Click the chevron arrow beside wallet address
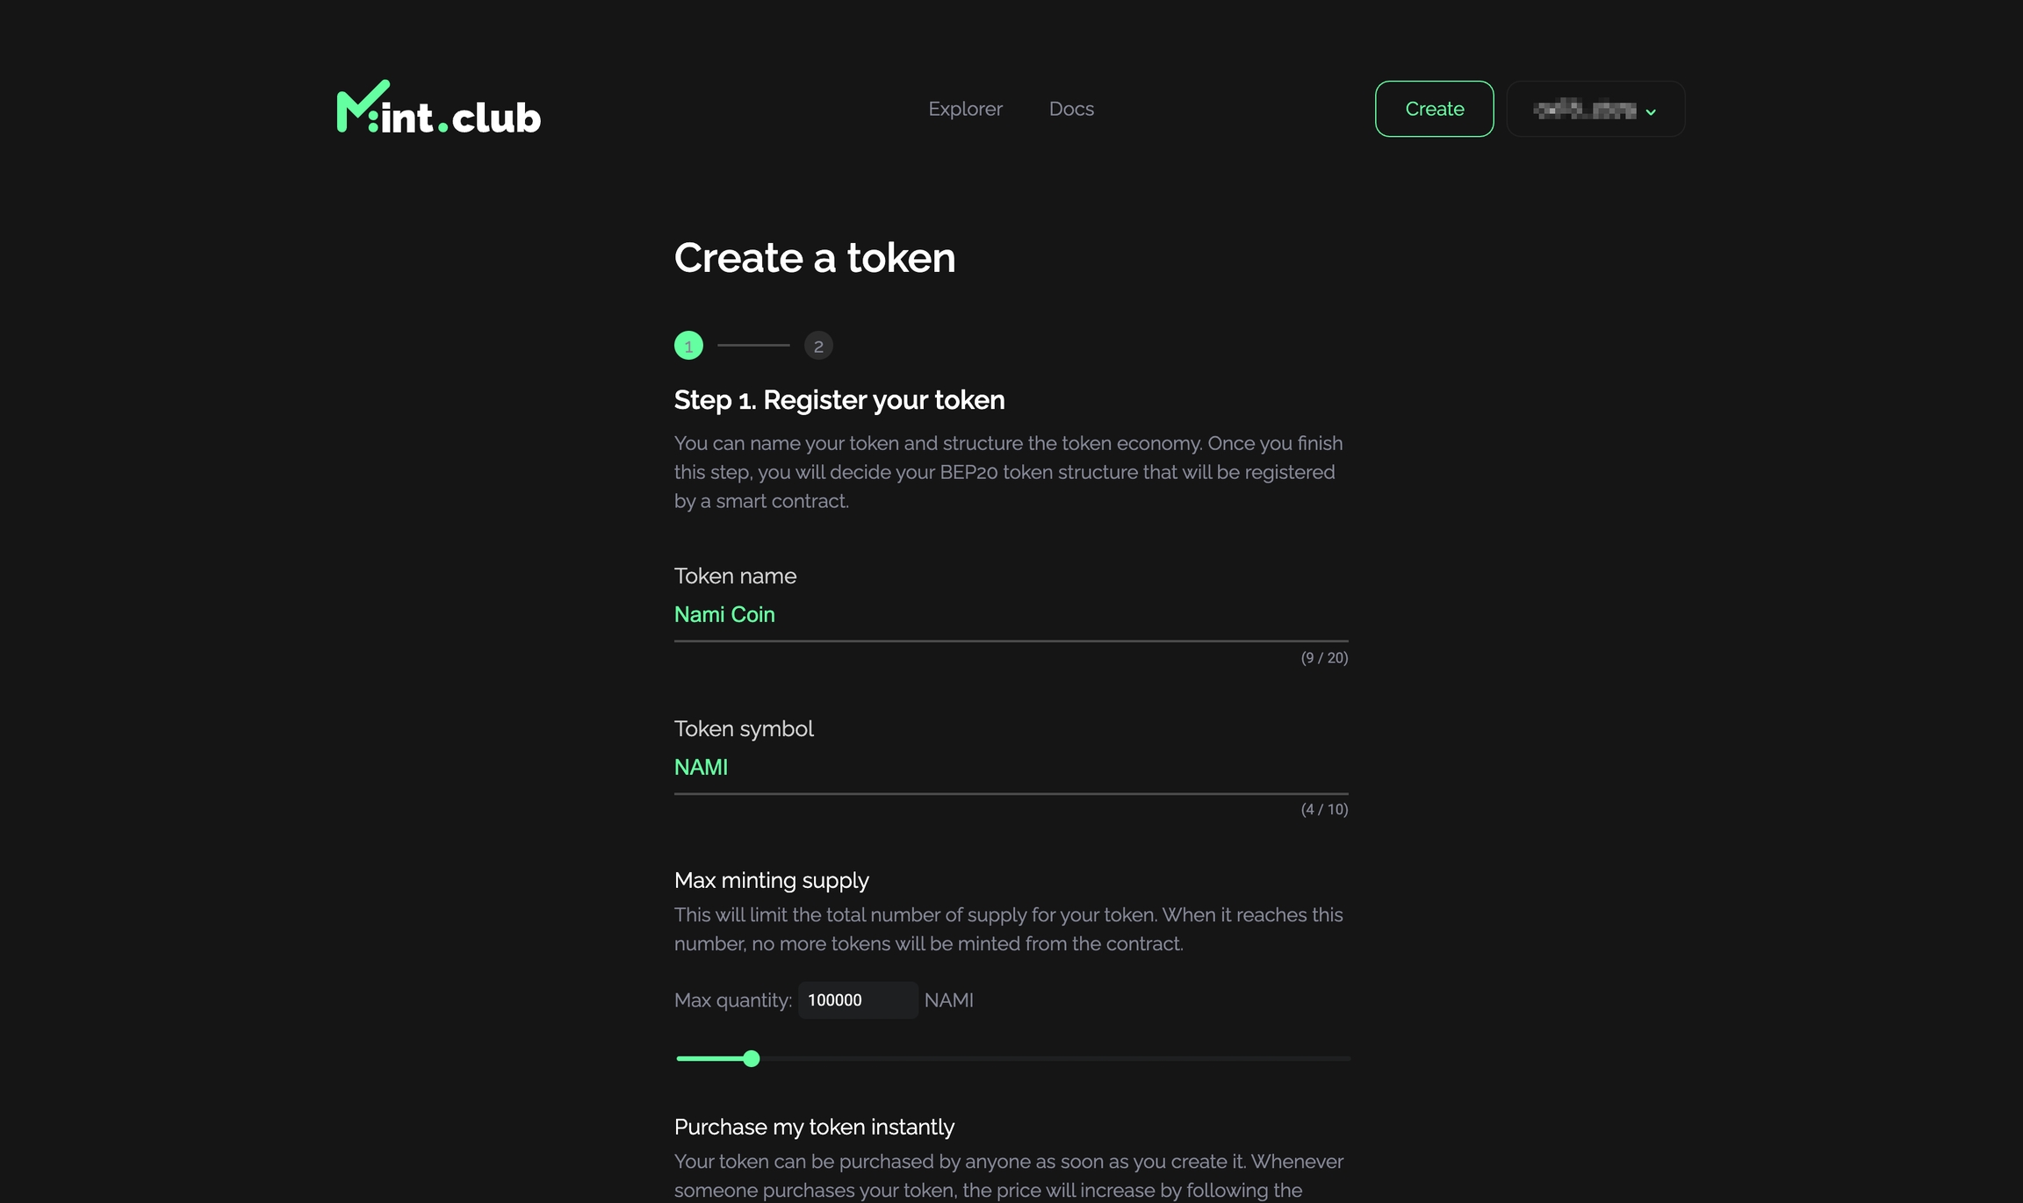Viewport: 2023px width, 1203px height. 1651,111
